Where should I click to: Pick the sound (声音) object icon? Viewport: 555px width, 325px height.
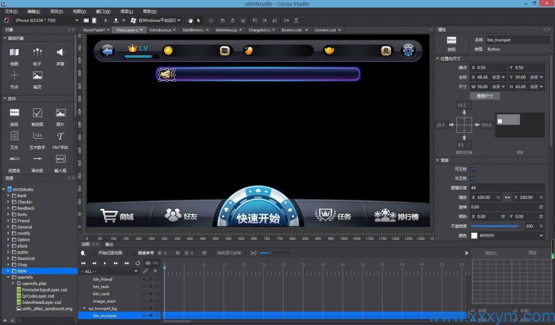coord(60,53)
